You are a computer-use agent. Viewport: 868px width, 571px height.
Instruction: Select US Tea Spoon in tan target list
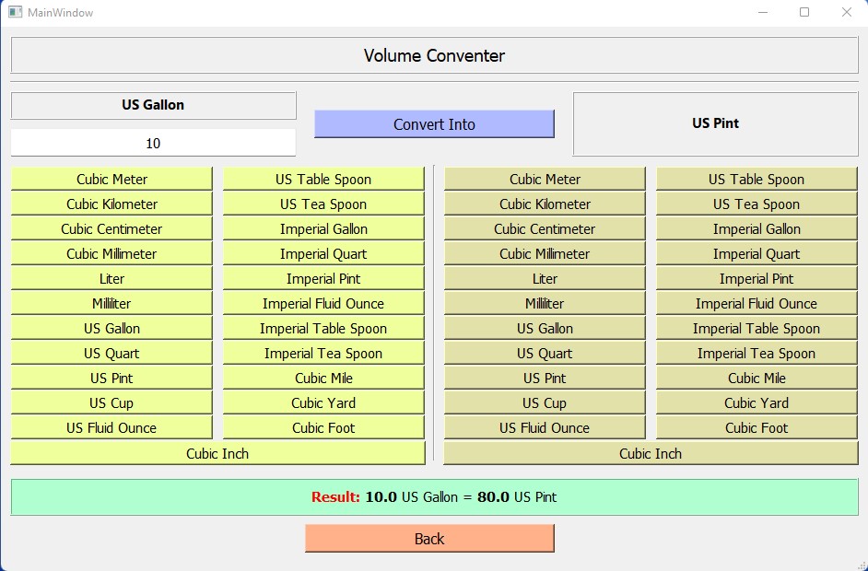point(757,204)
